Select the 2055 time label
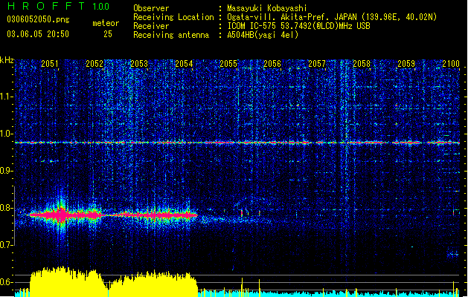 (228, 63)
